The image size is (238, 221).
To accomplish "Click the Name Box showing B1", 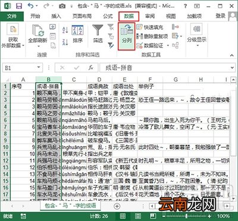I will 20,68.
